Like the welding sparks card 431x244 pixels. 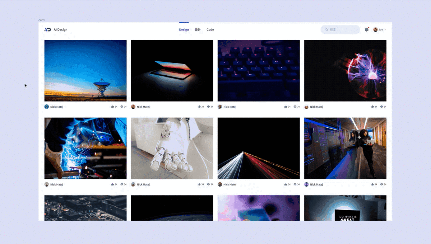click(112, 184)
